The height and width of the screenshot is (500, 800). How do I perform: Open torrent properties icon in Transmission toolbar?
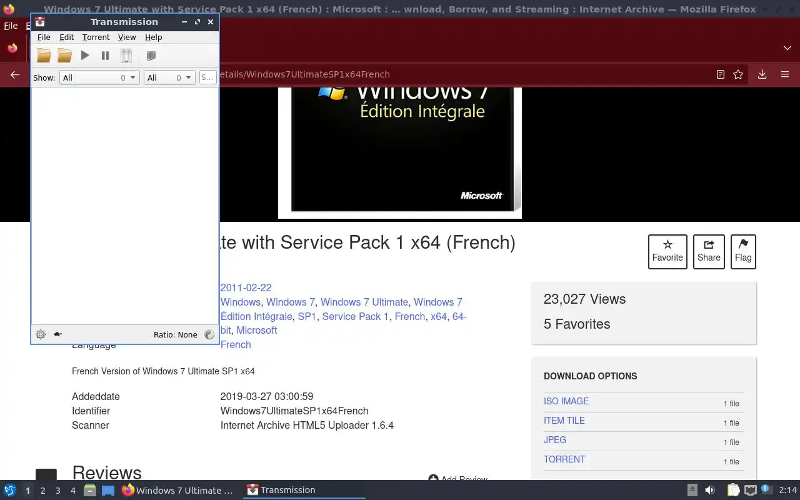[x=151, y=56]
